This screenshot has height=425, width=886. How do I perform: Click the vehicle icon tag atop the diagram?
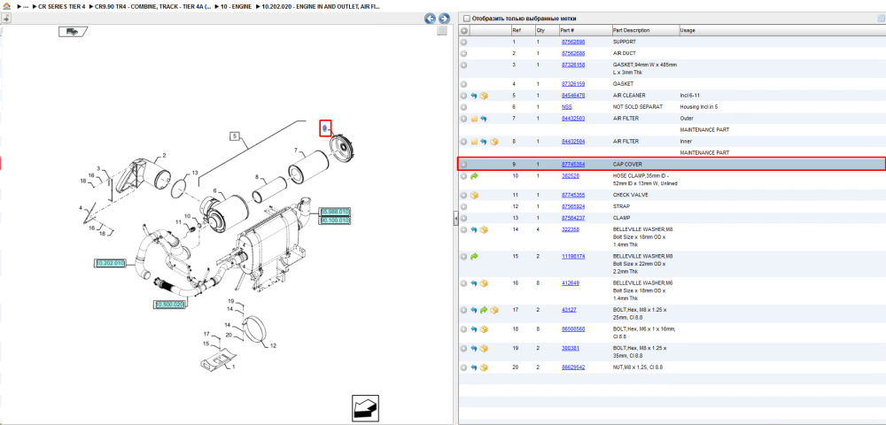click(x=73, y=32)
